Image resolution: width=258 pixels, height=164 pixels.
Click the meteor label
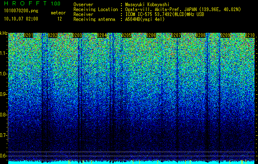58,13
